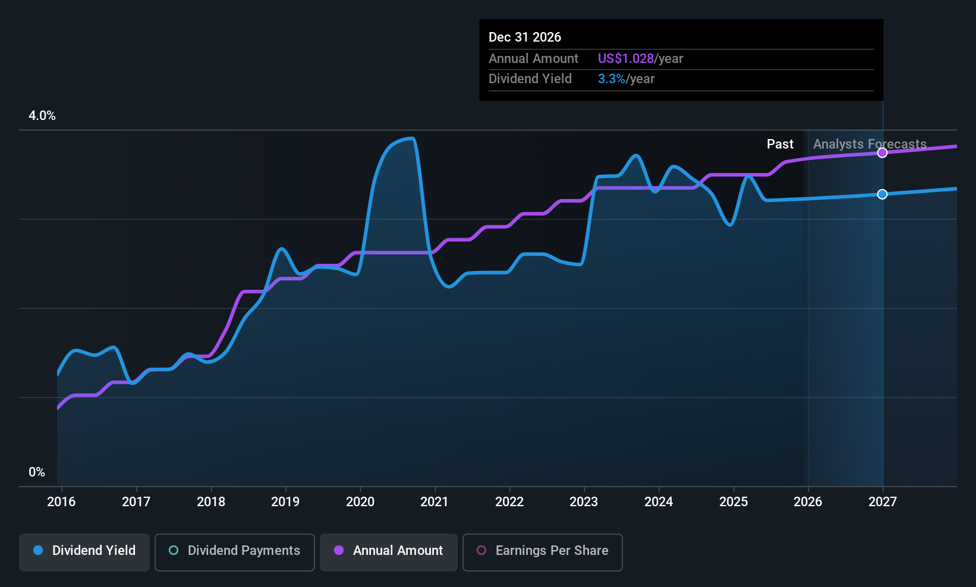Click the Earnings Per Share legend button
This screenshot has width=976, height=587.
pyautogui.click(x=542, y=552)
